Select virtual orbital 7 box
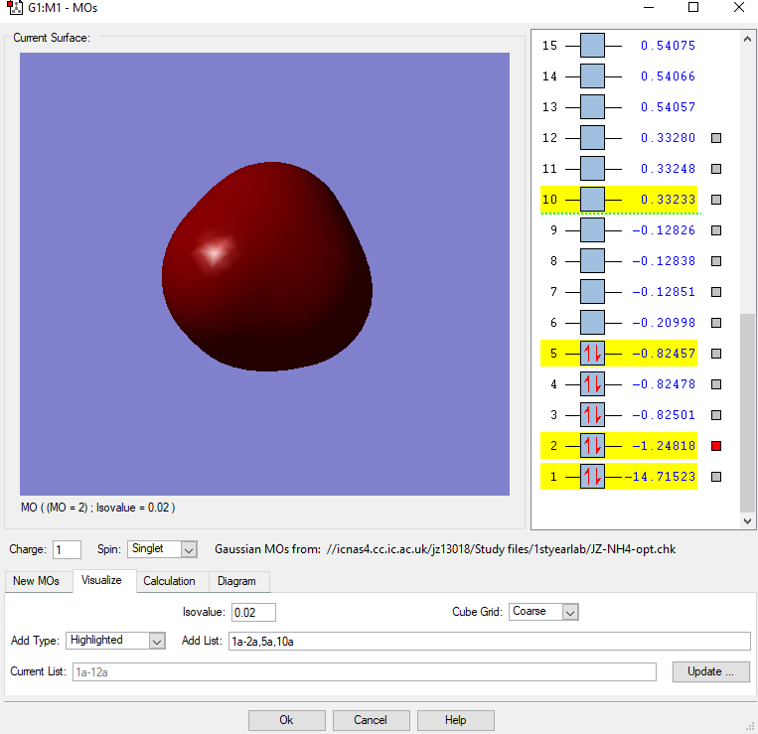758x734 pixels. pos(592,292)
